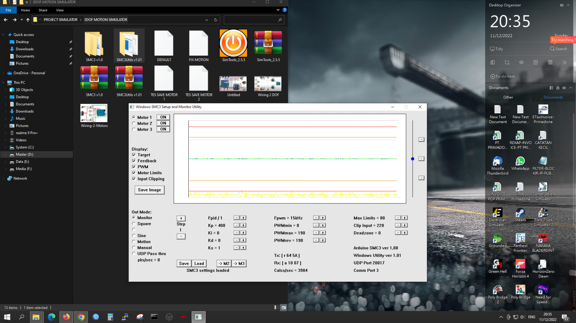Launch SimTools_2.5.5 orange power icon

[233, 46]
